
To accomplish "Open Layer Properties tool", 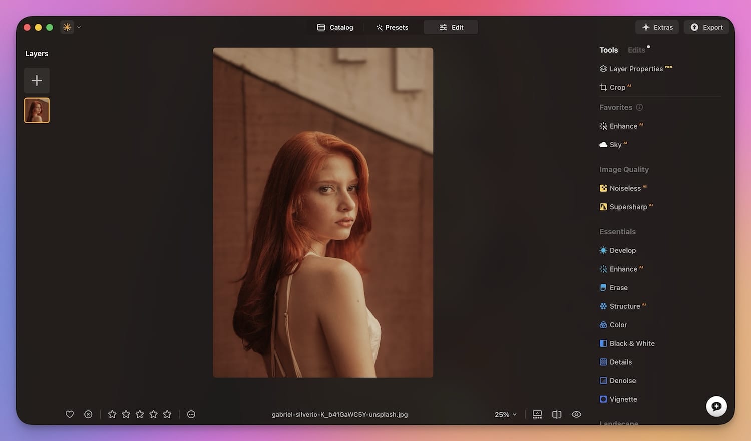I will (636, 69).
